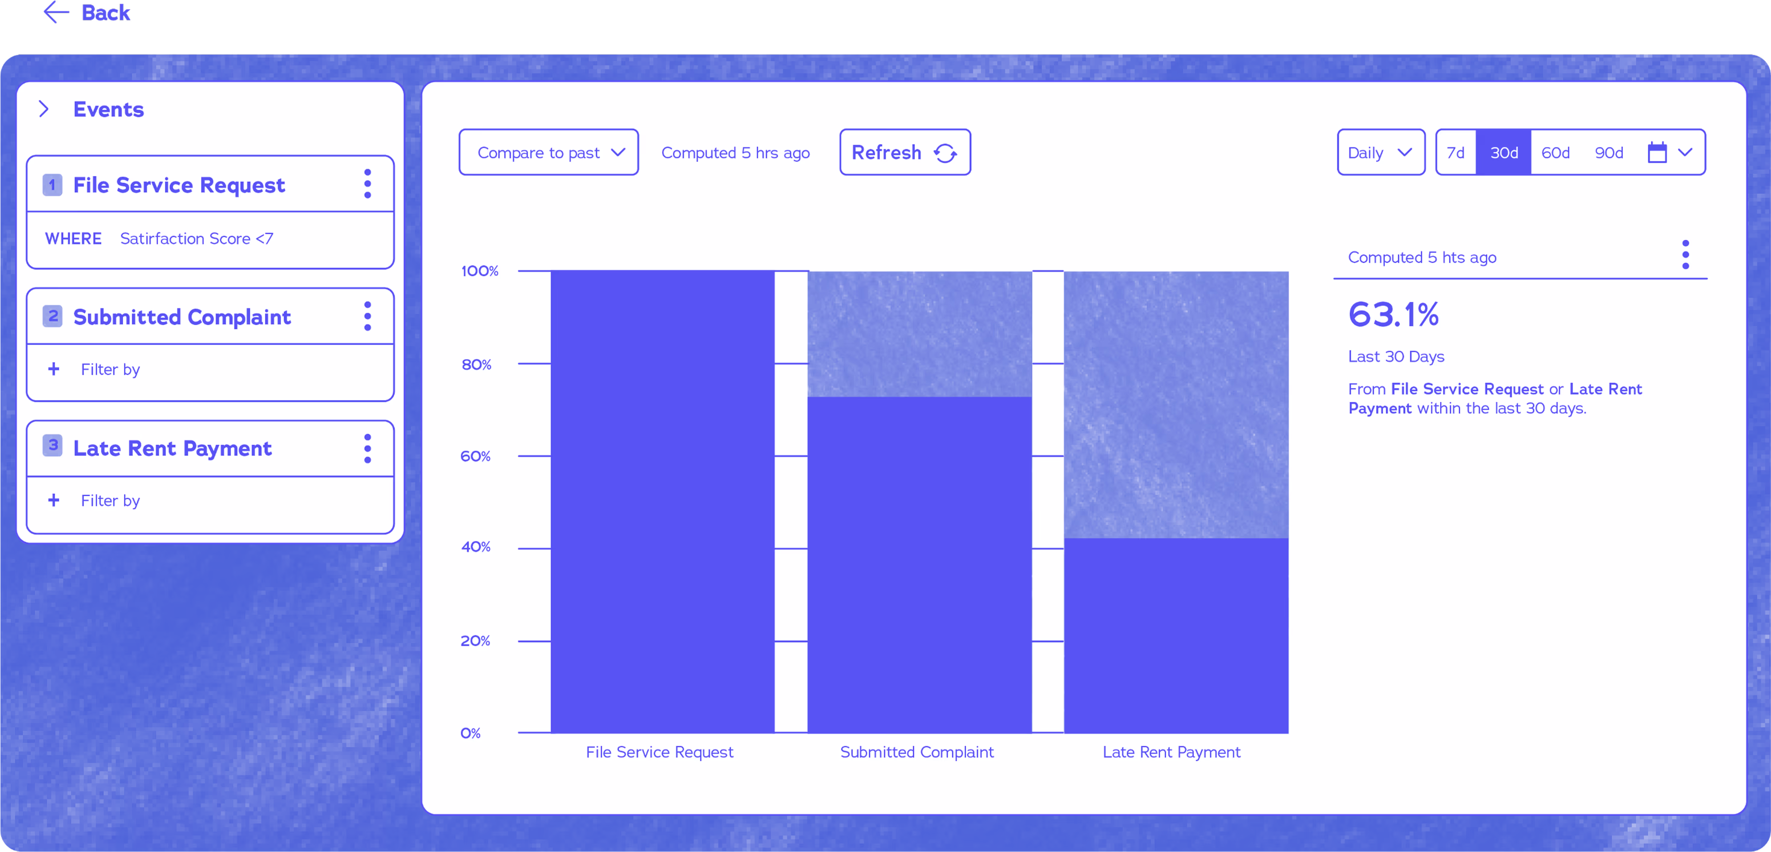Viewport: 1771px width, 852px height.
Task: Open the 63.1% summary panel options menu
Action: pyautogui.click(x=1685, y=255)
